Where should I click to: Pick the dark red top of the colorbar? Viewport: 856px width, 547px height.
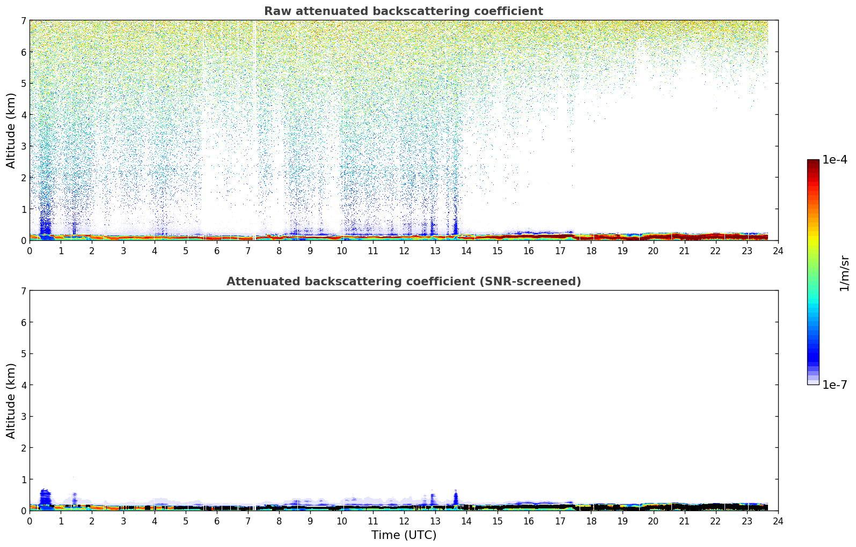(x=813, y=164)
